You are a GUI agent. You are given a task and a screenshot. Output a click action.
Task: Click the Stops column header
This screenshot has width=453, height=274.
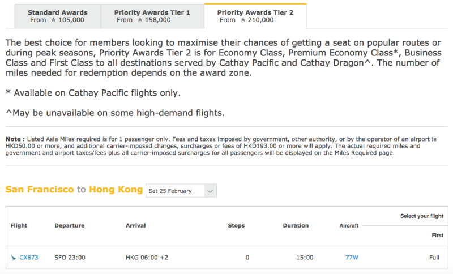coord(236,225)
